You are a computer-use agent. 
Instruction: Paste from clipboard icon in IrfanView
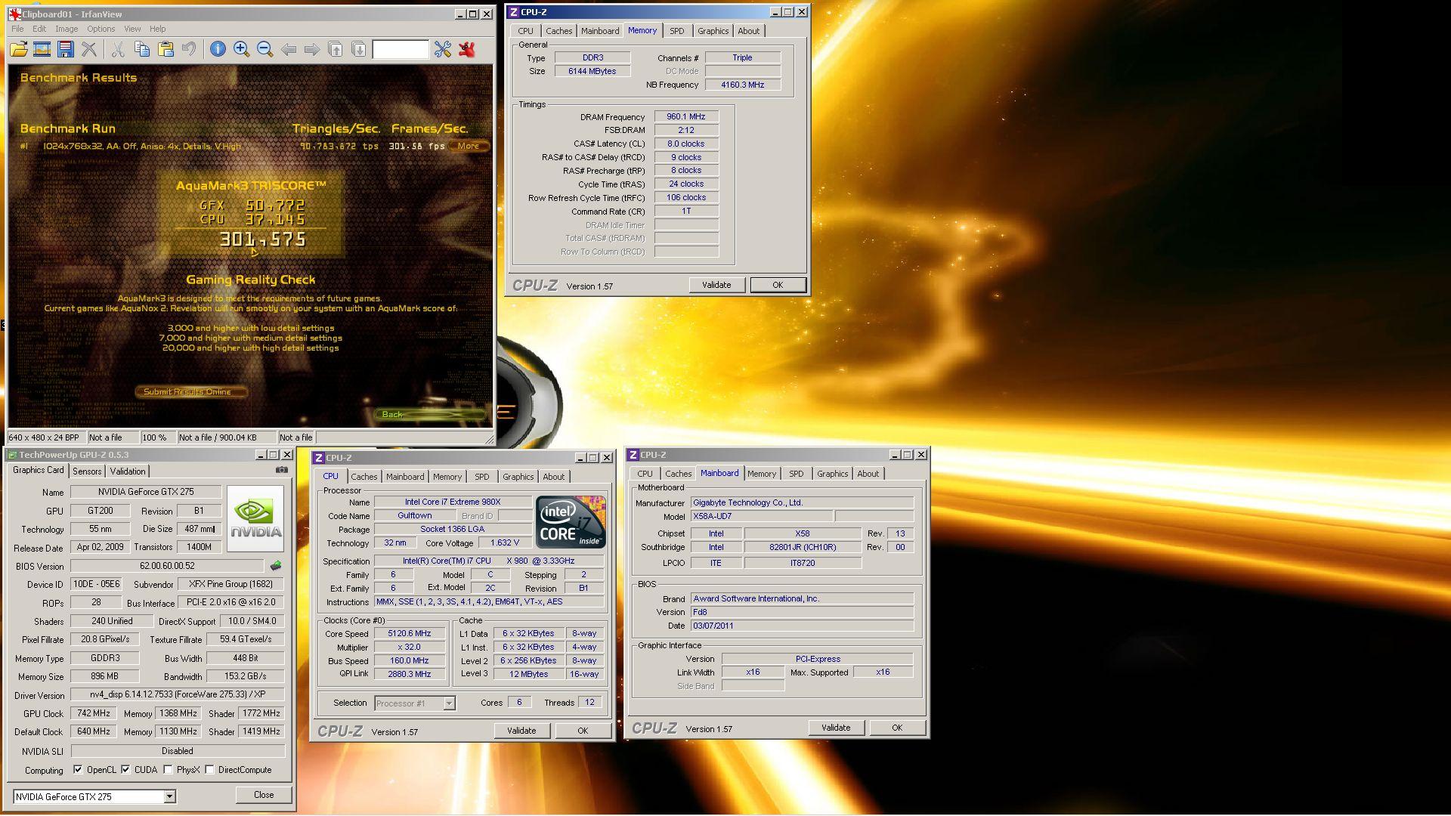(166, 49)
